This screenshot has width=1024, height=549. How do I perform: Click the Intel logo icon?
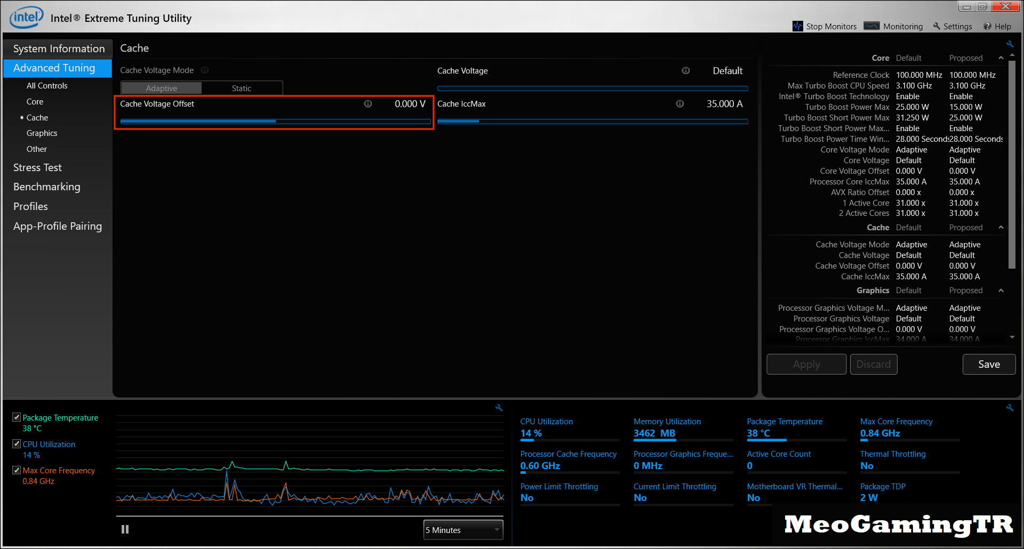click(x=26, y=18)
